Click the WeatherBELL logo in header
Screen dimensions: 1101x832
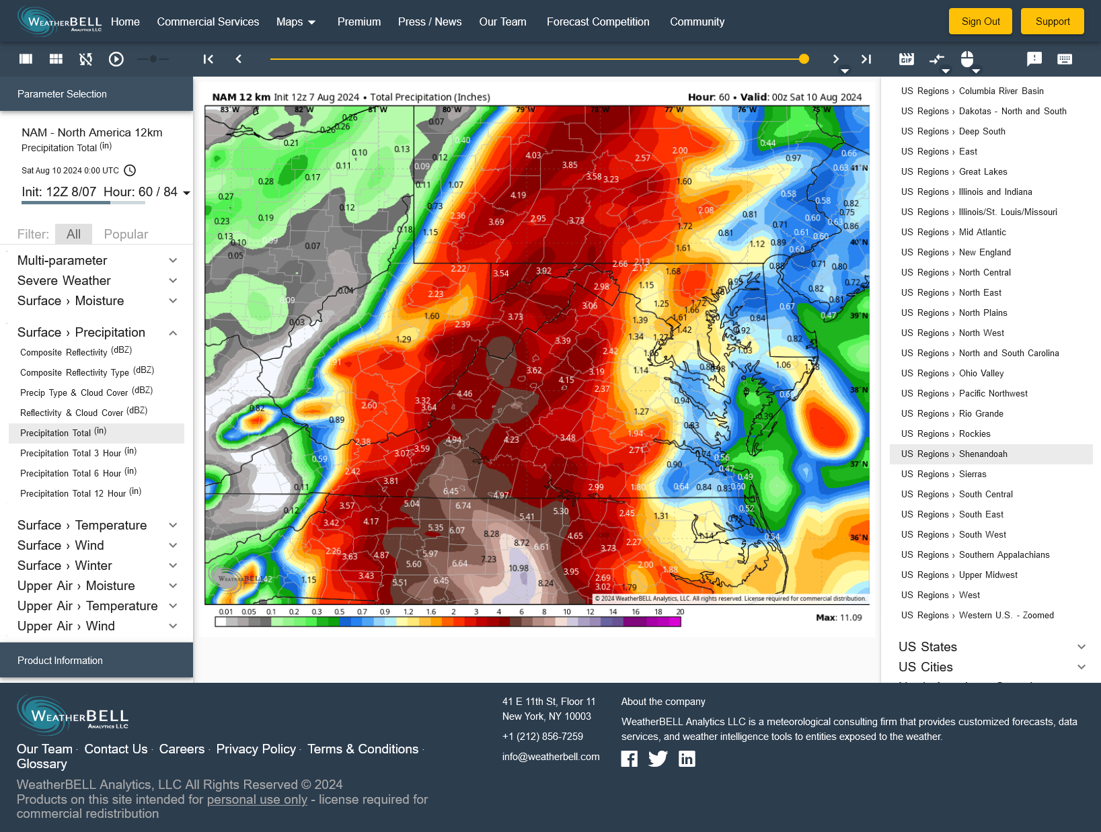[x=60, y=22]
